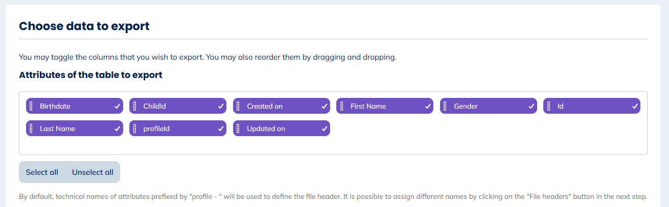Uncheck the ChildId checkmark
Image resolution: width=669 pixels, height=207 pixels.
(221, 106)
